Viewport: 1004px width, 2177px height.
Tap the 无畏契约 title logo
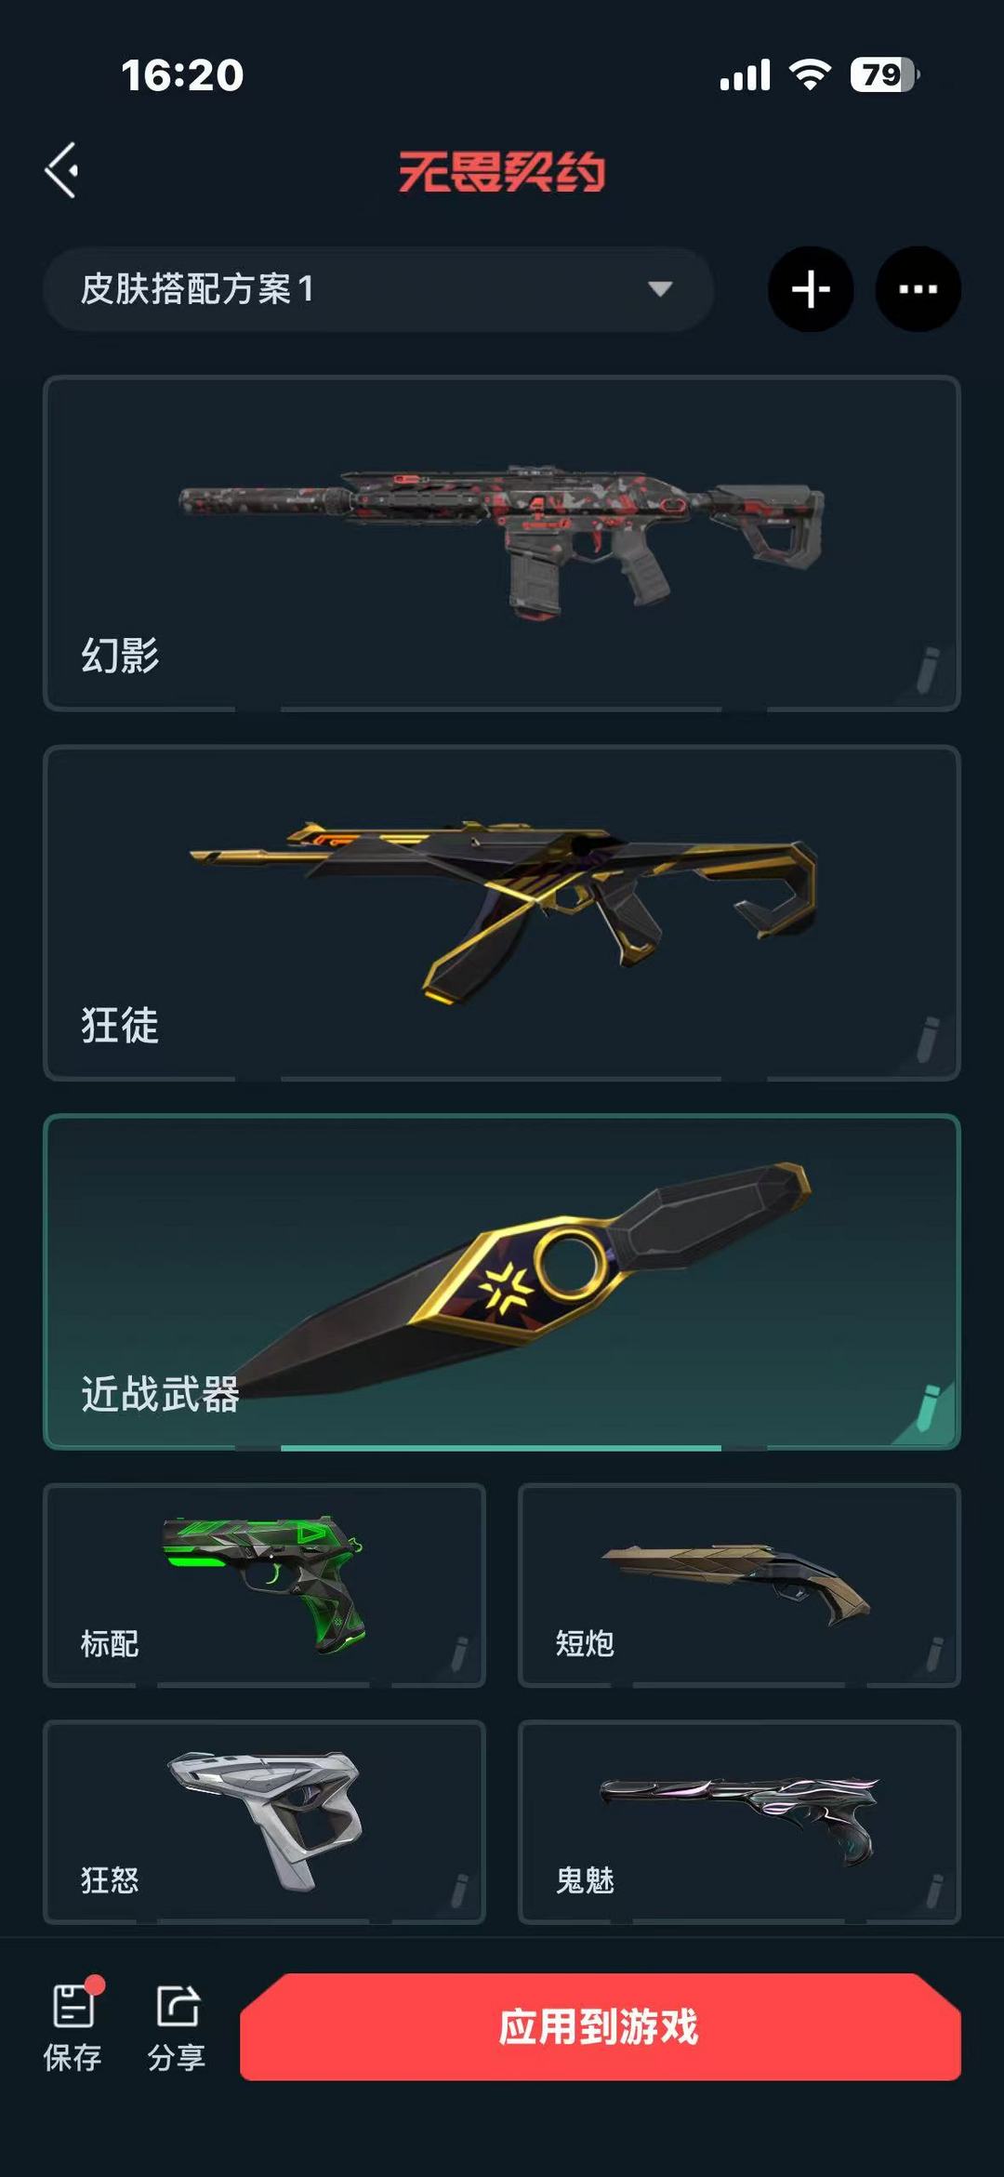[x=502, y=172]
